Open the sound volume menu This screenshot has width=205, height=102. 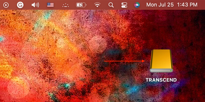pos(35,5)
